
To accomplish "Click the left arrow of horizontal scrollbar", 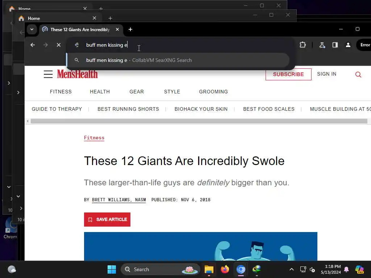I will (28, 121).
